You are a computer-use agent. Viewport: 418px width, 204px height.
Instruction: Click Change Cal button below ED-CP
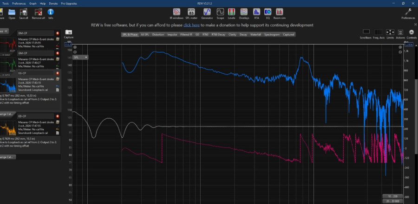pos(8,157)
